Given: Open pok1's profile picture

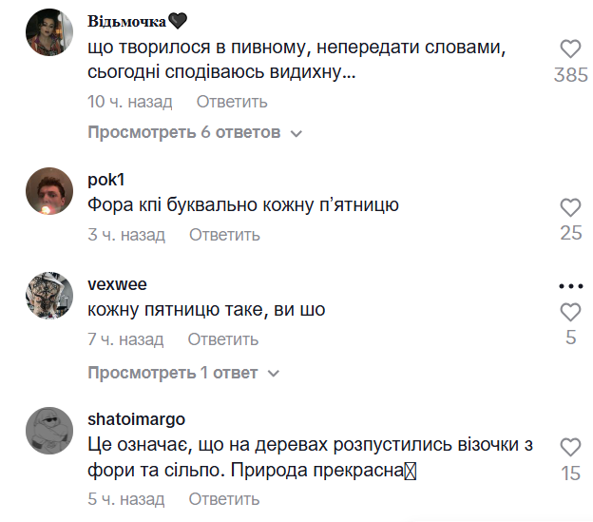Looking at the screenshot, I should click(x=48, y=192).
